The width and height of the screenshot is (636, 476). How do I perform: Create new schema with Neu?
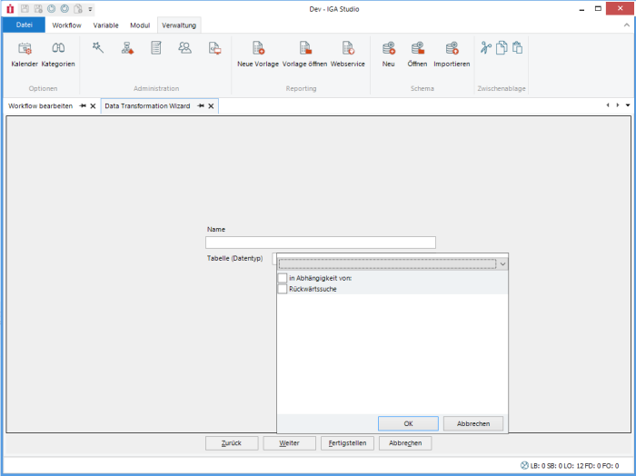pyautogui.click(x=388, y=53)
